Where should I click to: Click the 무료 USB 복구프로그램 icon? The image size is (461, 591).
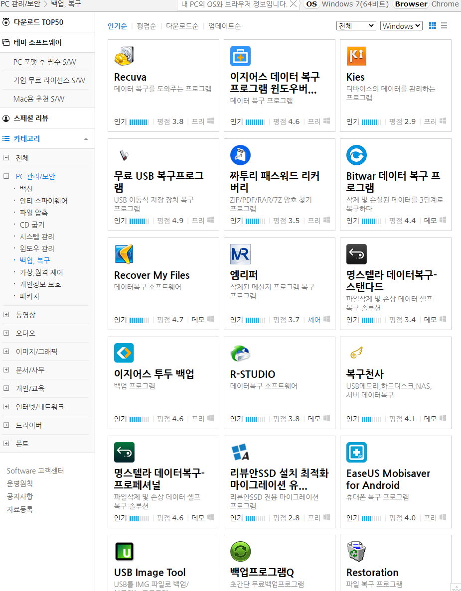click(124, 155)
